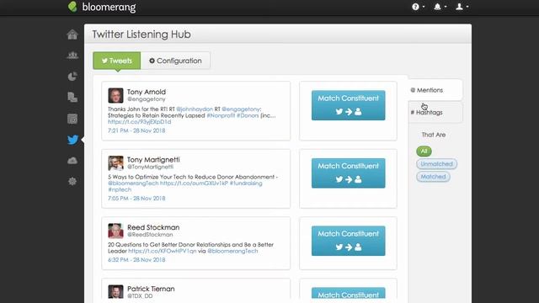Open Settings gear in sidebar

(x=72, y=182)
